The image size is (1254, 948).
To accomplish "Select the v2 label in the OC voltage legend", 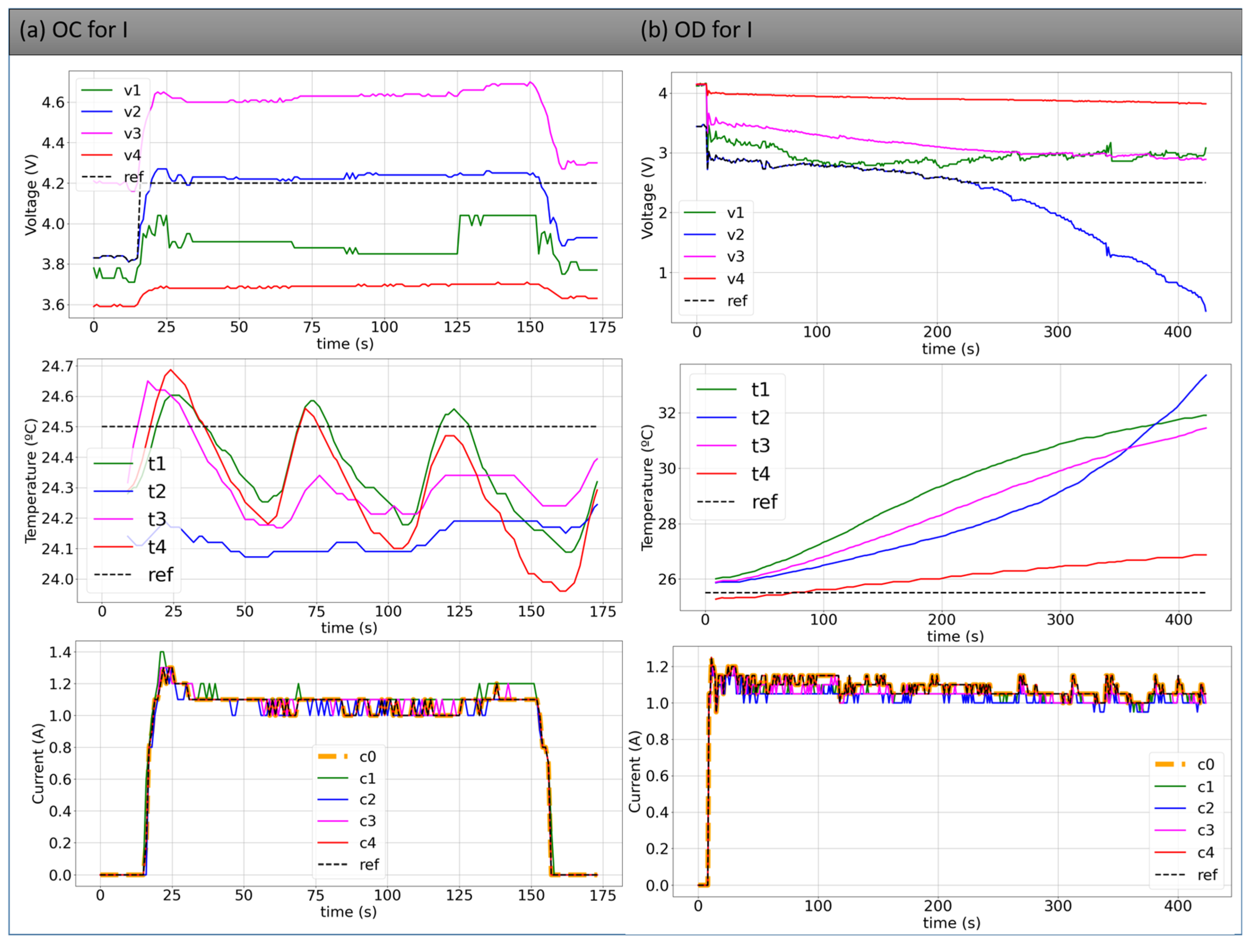I will coord(132,112).
